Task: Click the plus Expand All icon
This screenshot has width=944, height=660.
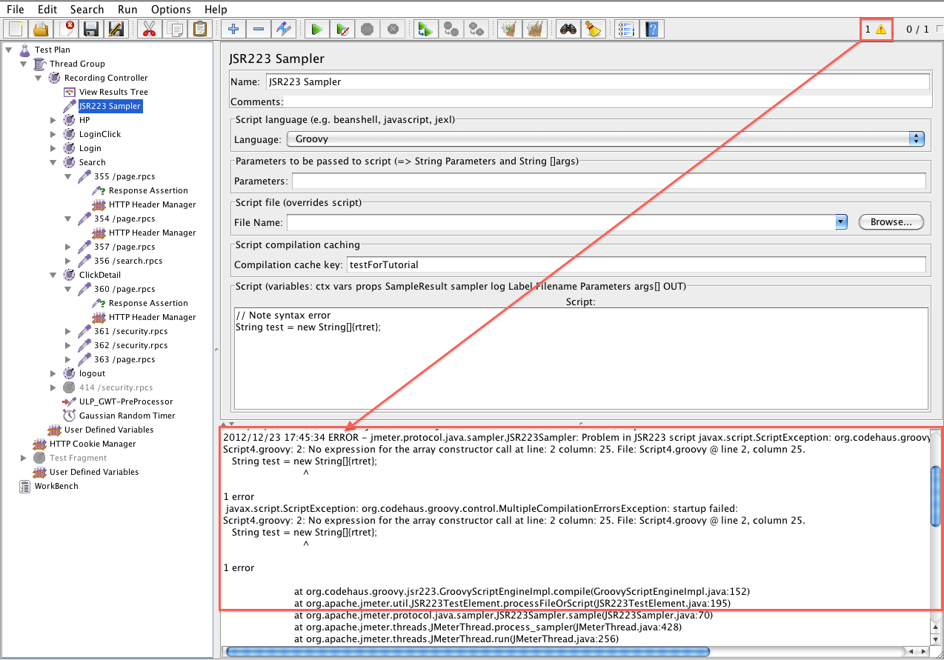Action: tap(233, 30)
